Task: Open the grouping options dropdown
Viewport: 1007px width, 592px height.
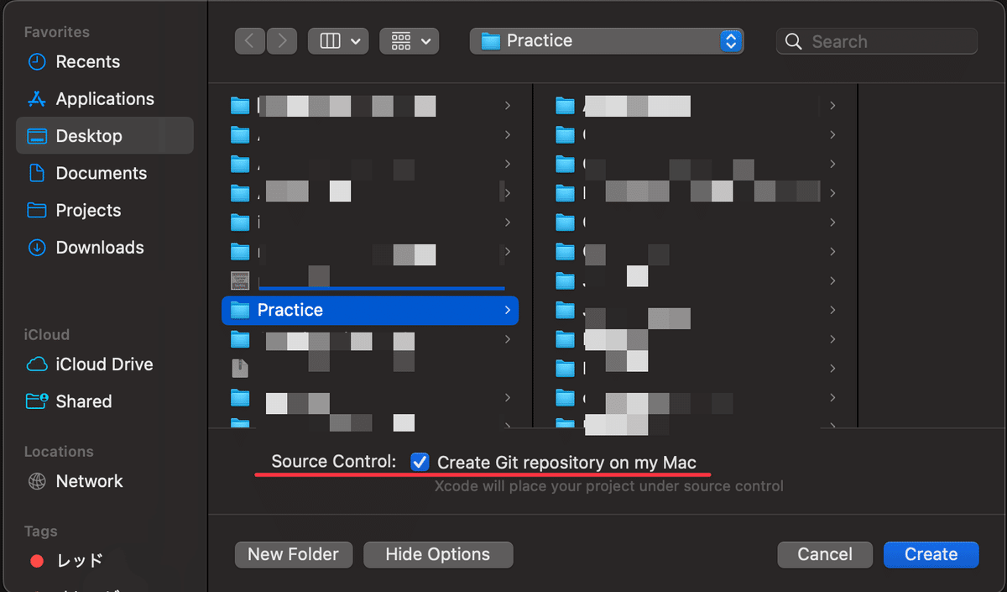Action: [x=410, y=40]
